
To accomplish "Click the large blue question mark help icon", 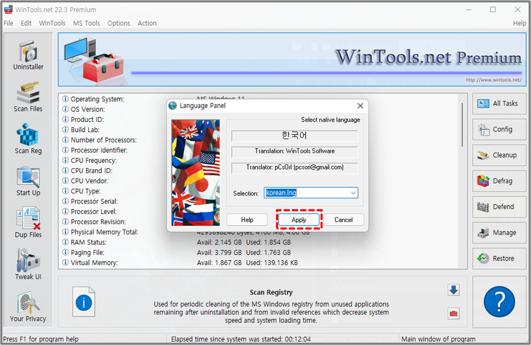I will coord(499,302).
